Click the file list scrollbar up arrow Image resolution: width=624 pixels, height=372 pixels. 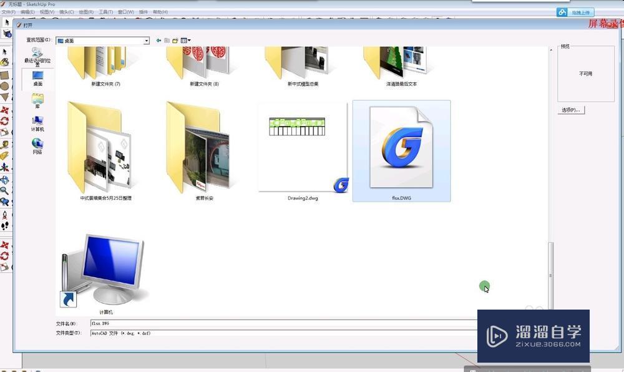[551, 50]
